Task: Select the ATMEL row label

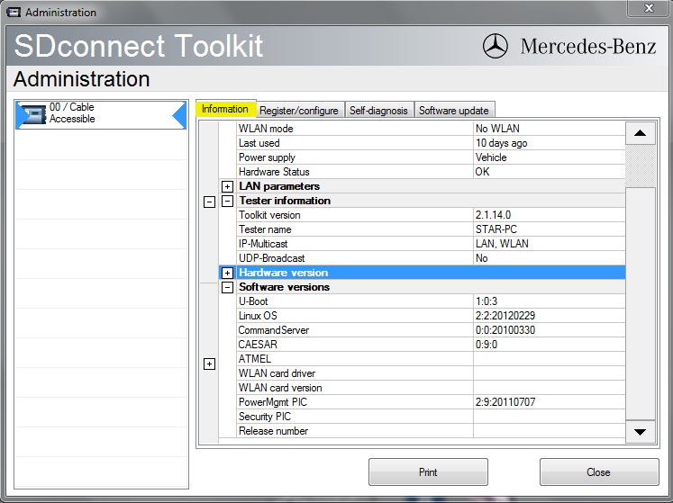Action: pos(255,359)
